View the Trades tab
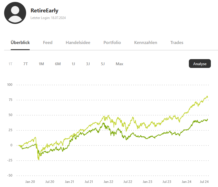The image size is (218, 187). (177, 43)
